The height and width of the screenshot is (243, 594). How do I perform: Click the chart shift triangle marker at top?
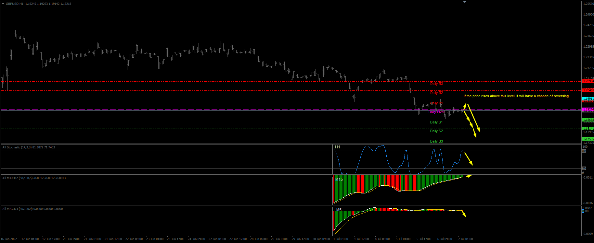click(465, 2)
